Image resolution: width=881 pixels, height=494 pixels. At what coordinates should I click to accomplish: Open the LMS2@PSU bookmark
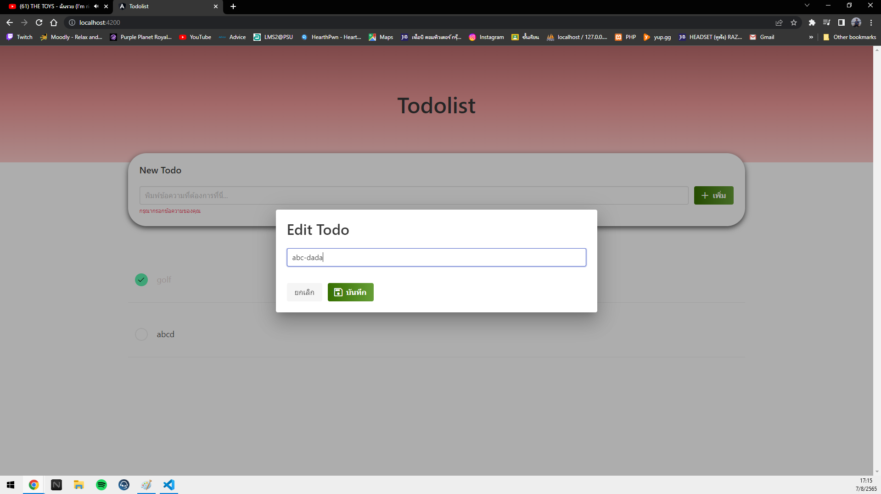click(273, 37)
